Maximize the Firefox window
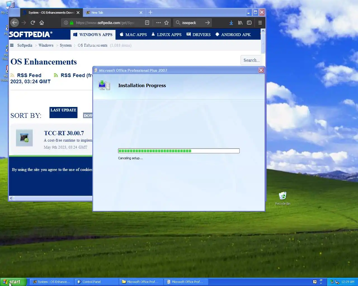Viewport: 358px width, 286px height. 255,12
